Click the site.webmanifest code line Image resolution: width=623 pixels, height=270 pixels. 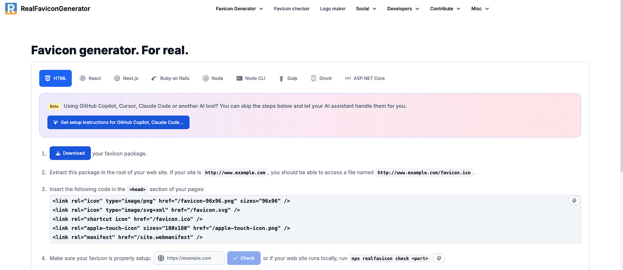tap(128, 237)
